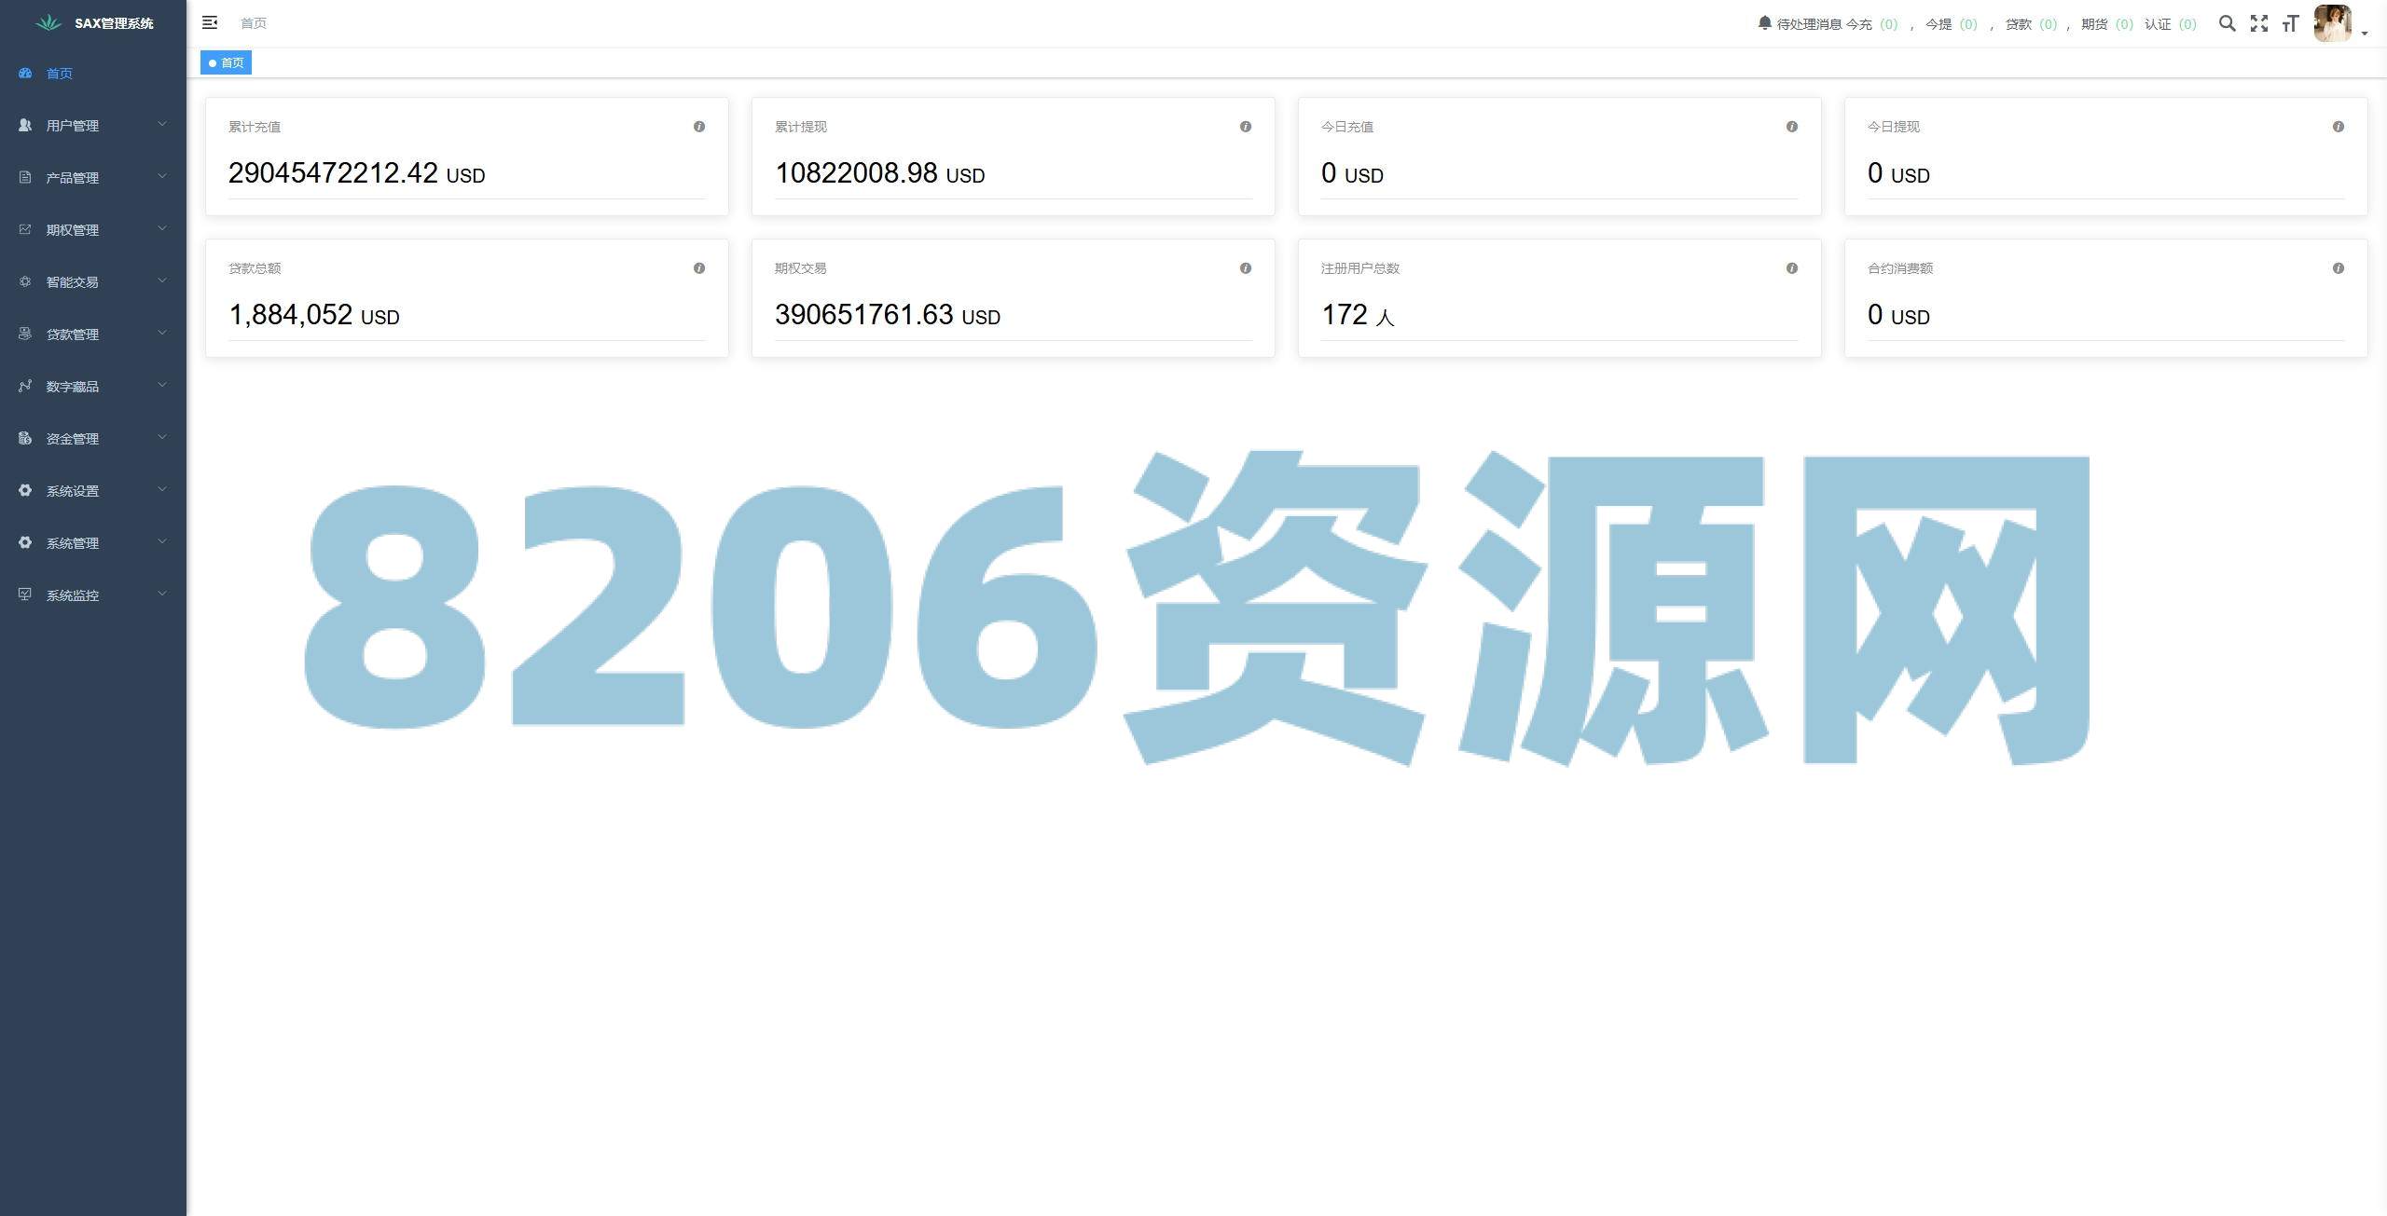Toggle fullscreen mode icon
2387x1216 pixels.
tap(2258, 23)
